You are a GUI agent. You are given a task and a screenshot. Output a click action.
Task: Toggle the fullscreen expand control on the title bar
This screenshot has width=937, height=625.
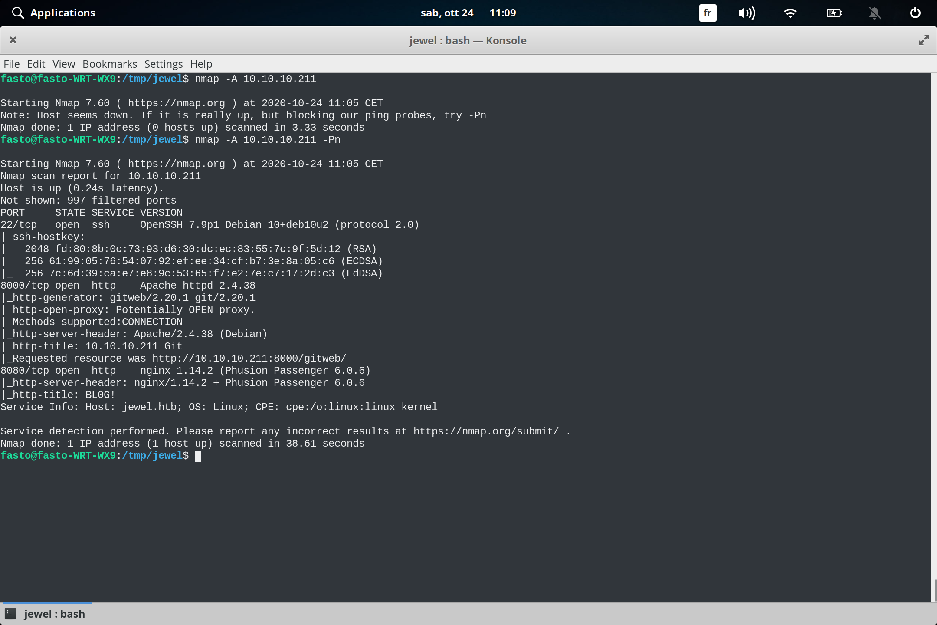click(924, 40)
